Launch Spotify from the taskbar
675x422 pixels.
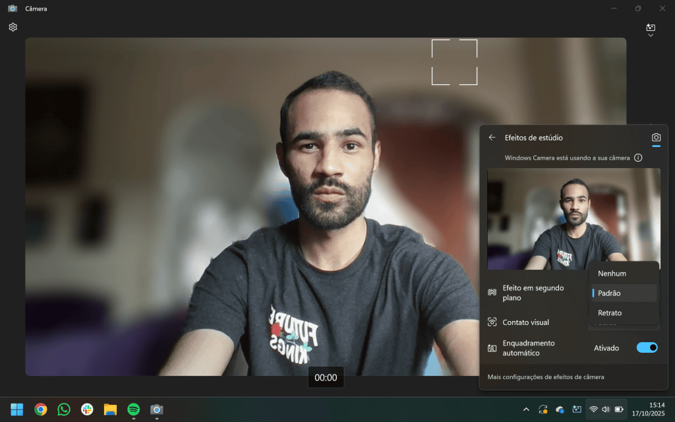click(x=133, y=409)
